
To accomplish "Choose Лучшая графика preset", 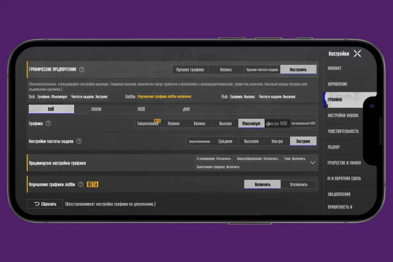I will [190, 70].
